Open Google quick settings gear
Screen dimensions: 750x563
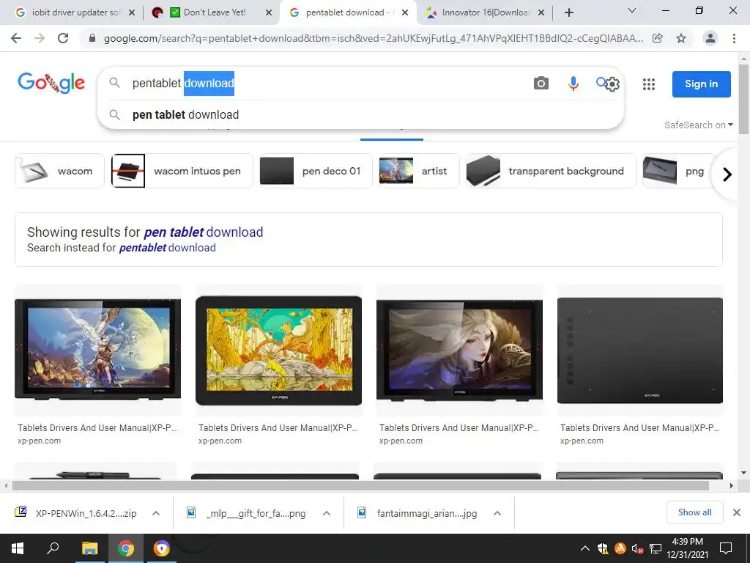(x=612, y=84)
